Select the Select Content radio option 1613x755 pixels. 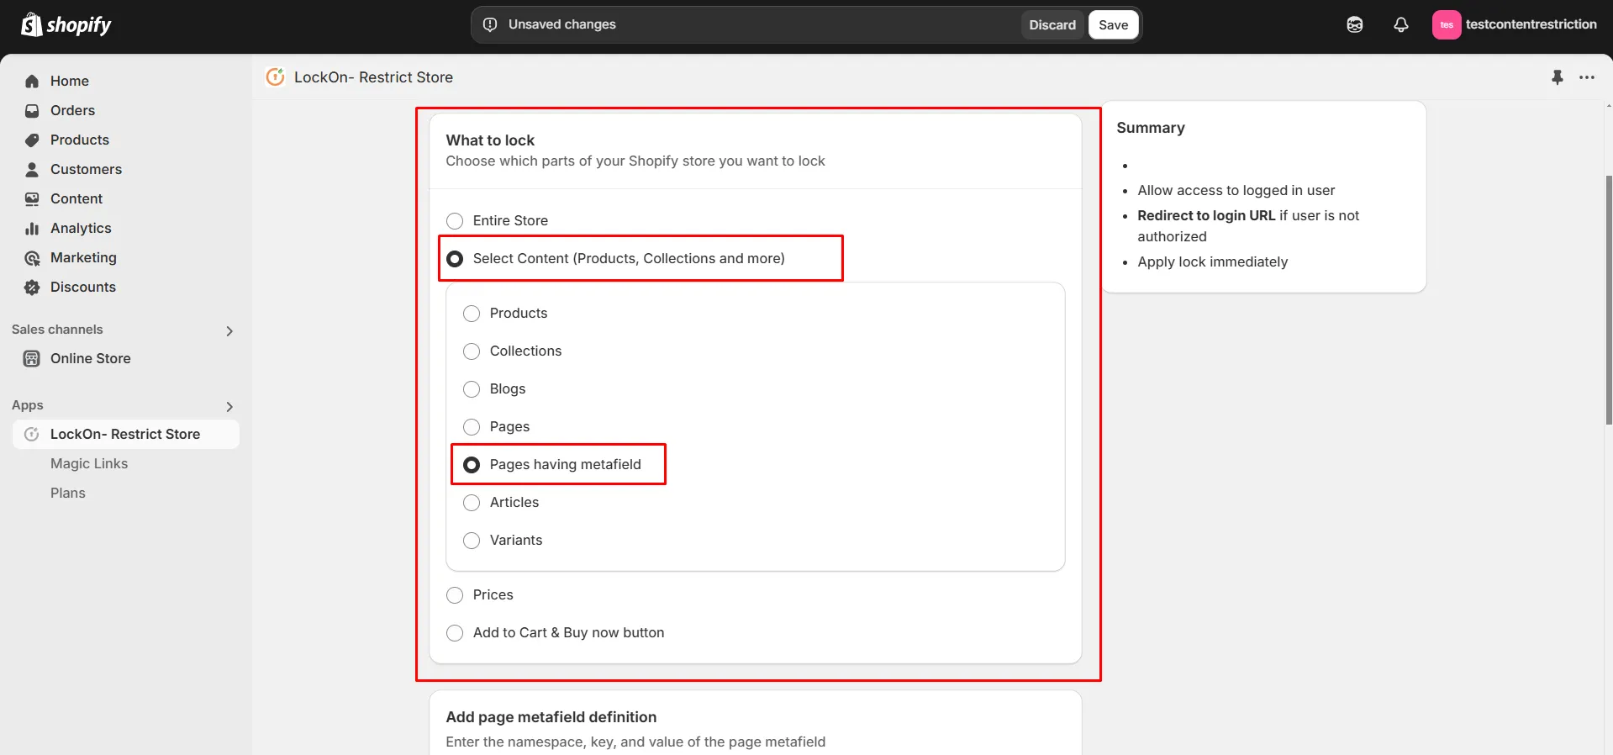(x=455, y=258)
